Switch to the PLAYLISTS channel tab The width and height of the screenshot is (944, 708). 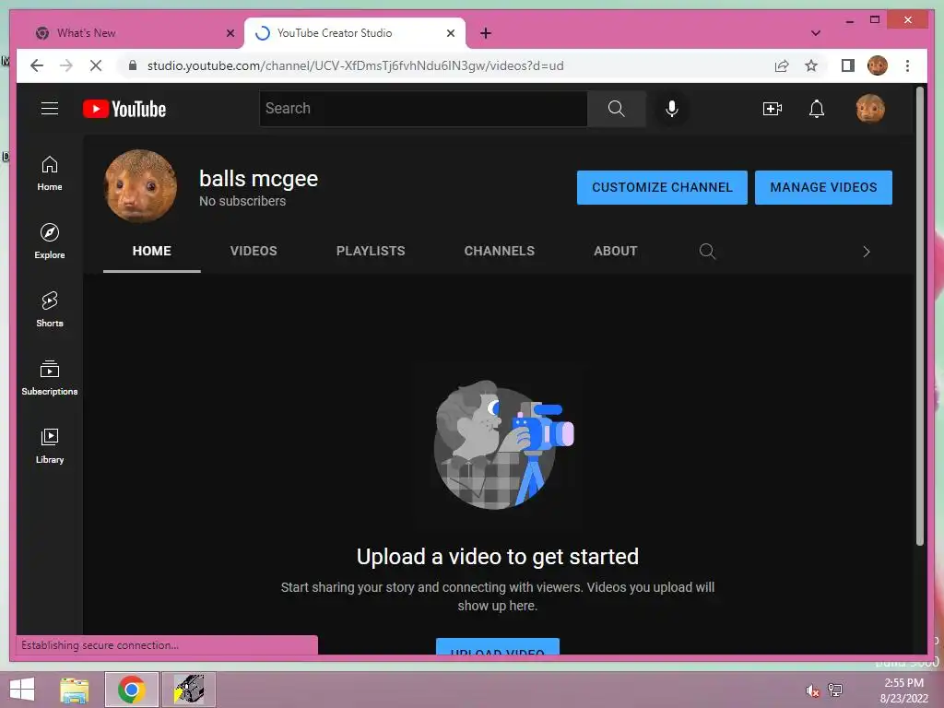pos(371,251)
